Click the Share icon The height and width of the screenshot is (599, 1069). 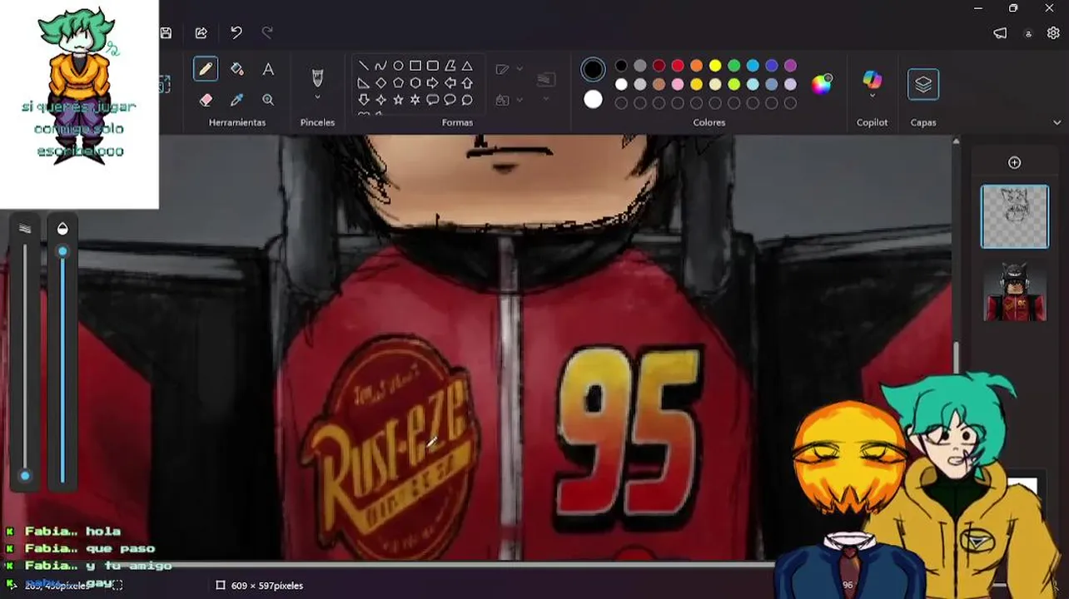(201, 32)
